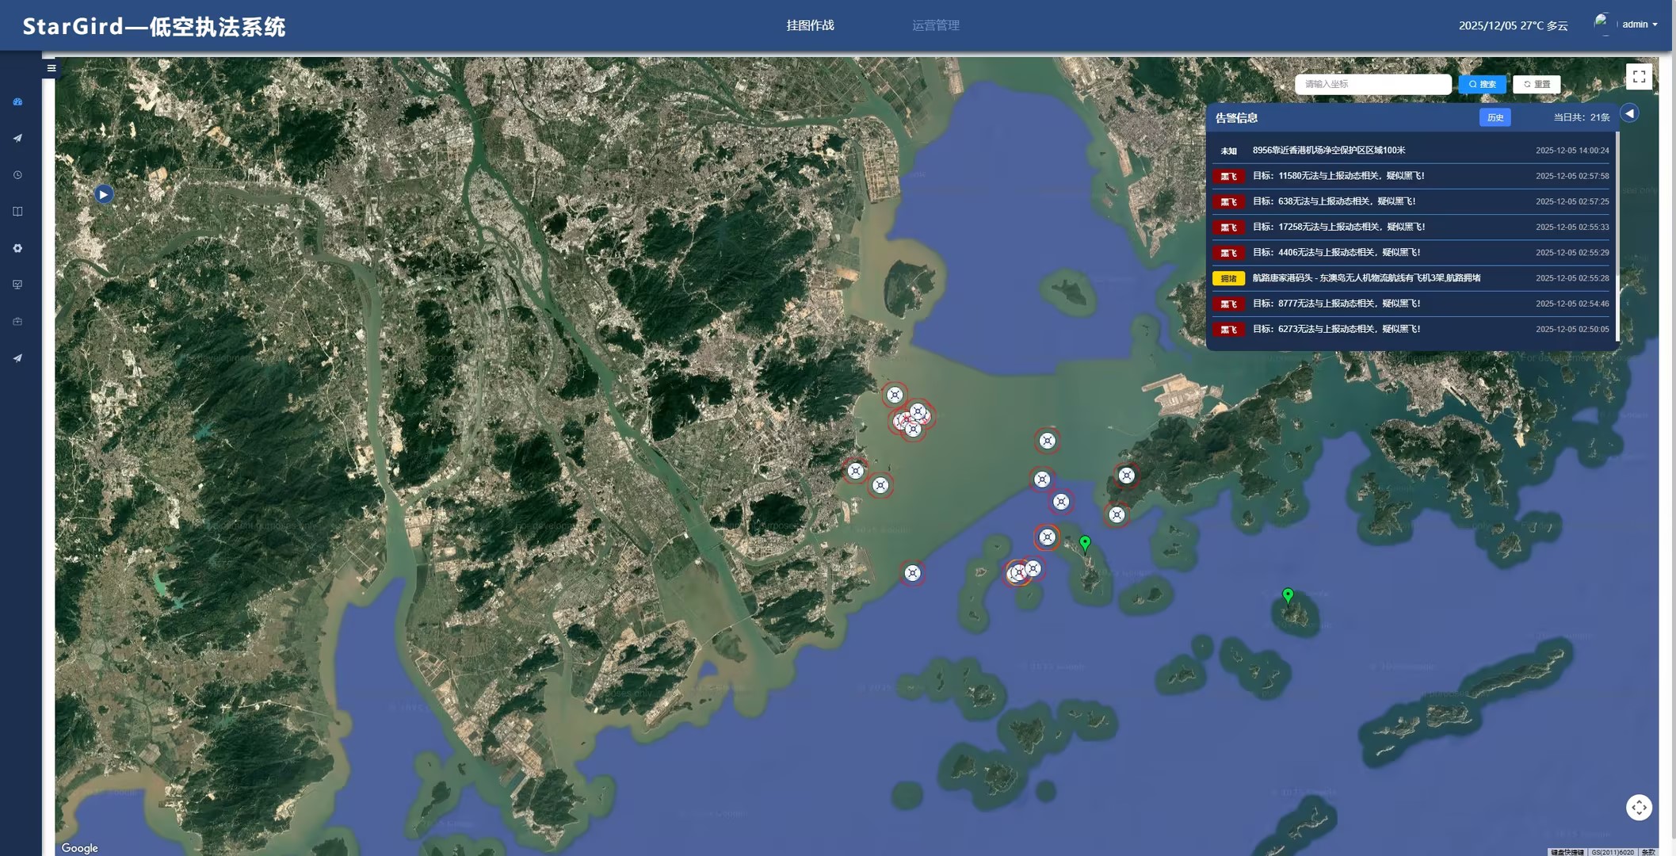Open the book icon in sidebar
Image resolution: width=1676 pixels, height=856 pixels.
point(17,212)
